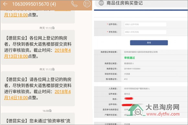Select the 证件类型 label
Viewport: 188px width, 125px height.
tap(113, 94)
